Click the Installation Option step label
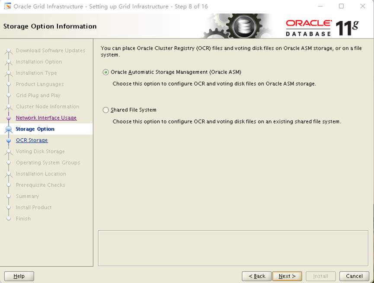The width and height of the screenshot is (374, 283). [x=39, y=62]
